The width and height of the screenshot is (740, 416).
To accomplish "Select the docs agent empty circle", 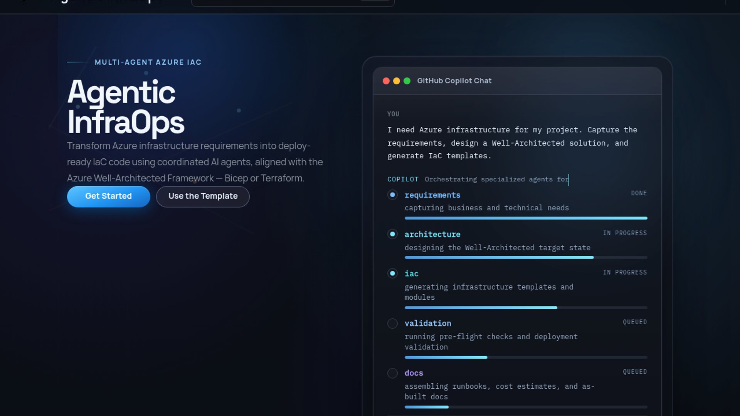I will [x=392, y=373].
